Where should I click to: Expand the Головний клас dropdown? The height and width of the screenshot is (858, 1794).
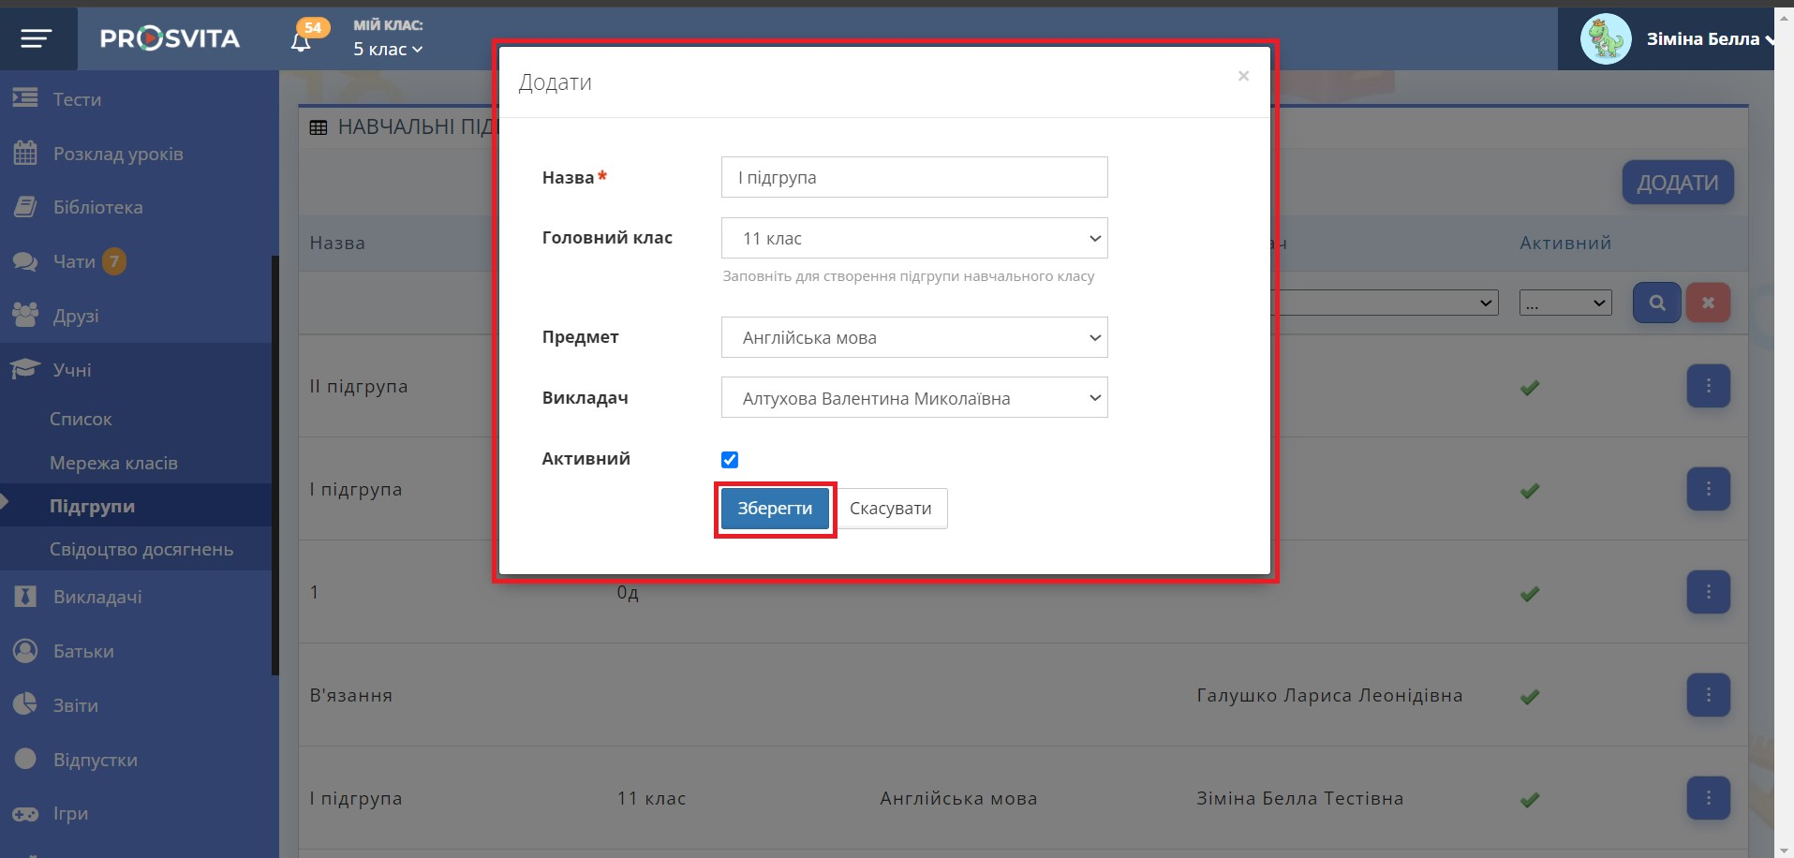click(913, 238)
